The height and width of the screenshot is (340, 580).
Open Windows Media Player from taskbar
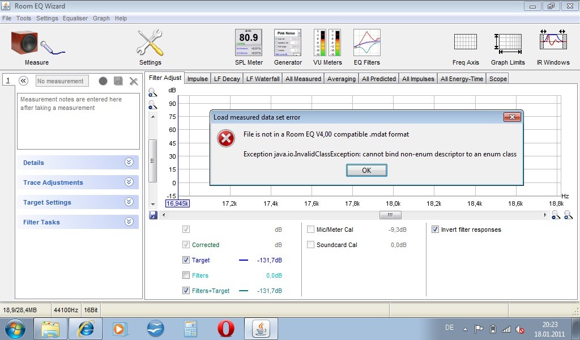click(120, 329)
